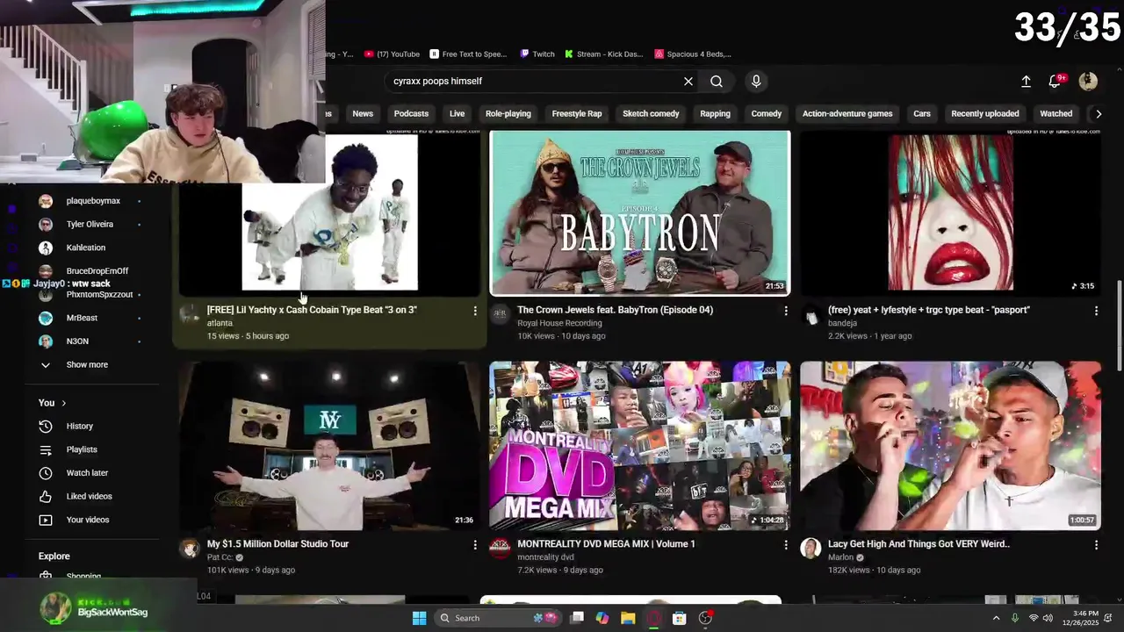Select the Watched filter chip

[x=1056, y=113]
